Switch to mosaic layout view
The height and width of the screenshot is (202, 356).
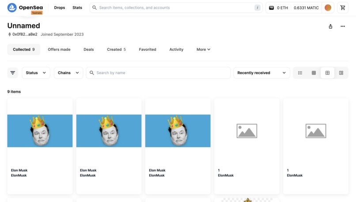coord(341,72)
